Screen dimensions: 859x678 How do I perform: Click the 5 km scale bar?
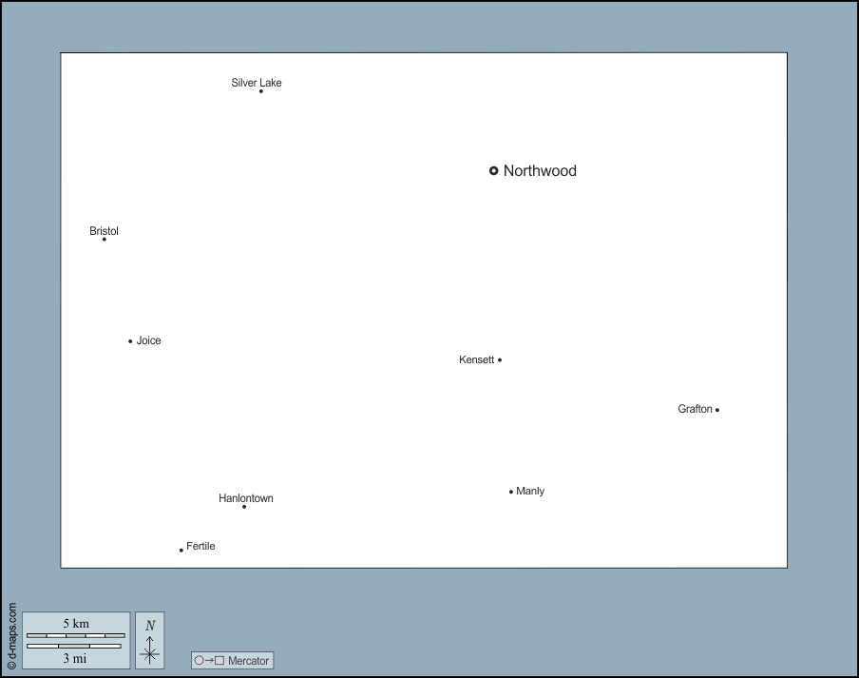76,635
